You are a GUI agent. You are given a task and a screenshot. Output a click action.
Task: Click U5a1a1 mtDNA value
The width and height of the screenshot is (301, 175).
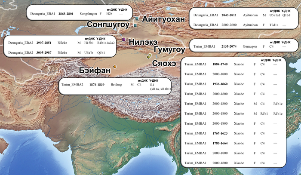pyautogui.click(x=275, y=15)
